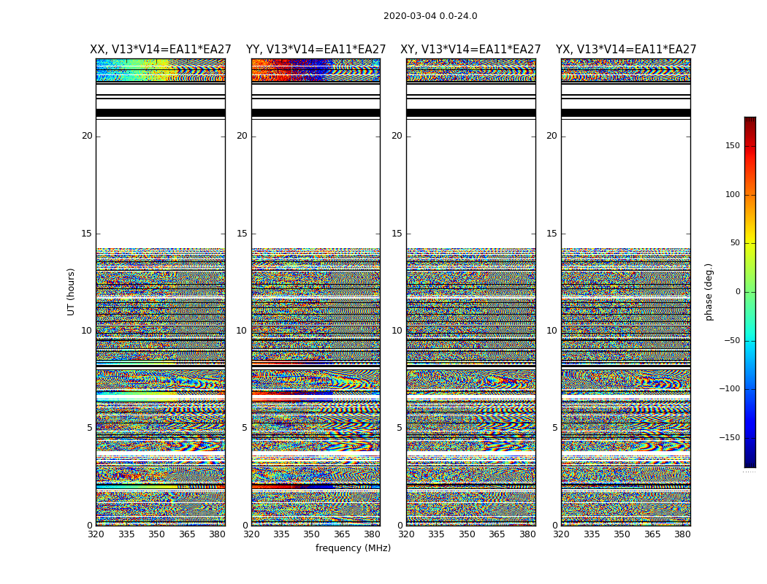Click the 320 frequency tick under YY panel
The image size is (767, 584).
tap(251, 534)
